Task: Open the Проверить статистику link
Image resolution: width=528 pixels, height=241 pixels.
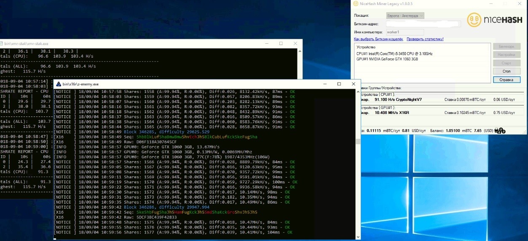Action: (425, 39)
